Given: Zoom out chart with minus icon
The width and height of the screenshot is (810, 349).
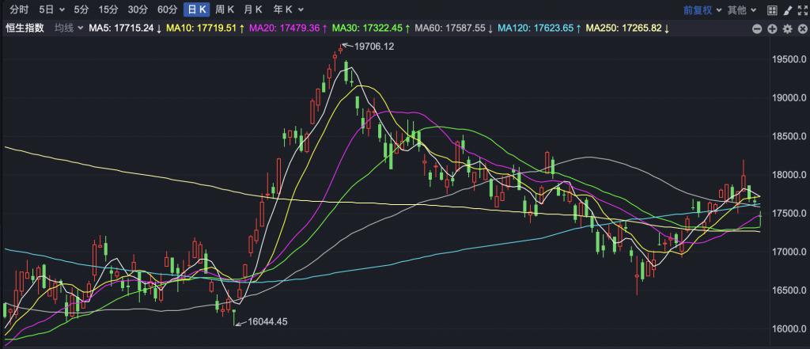Looking at the screenshot, I should pyautogui.click(x=757, y=28).
